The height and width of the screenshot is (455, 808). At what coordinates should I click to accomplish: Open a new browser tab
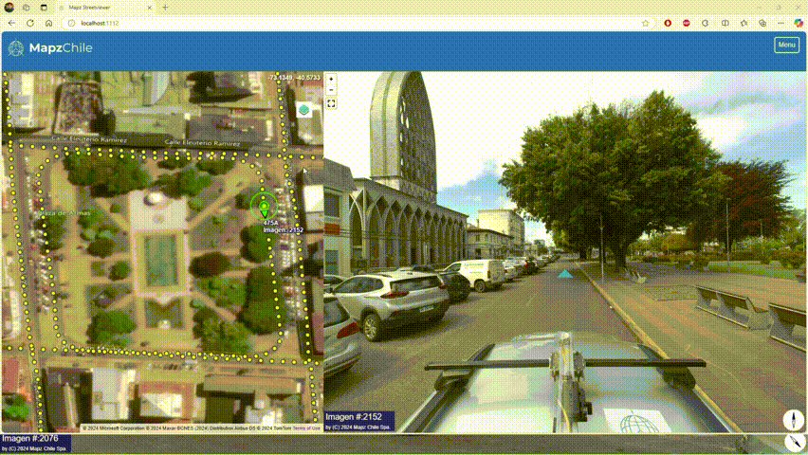click(163, 7)
